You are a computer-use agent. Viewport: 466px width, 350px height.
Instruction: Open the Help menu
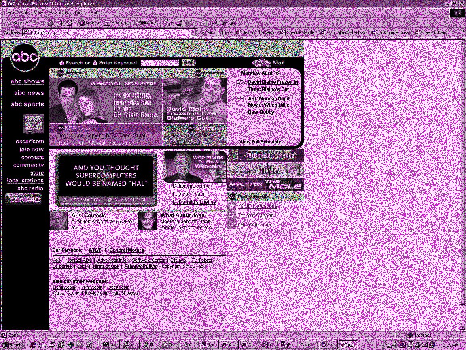pos(95,13)
